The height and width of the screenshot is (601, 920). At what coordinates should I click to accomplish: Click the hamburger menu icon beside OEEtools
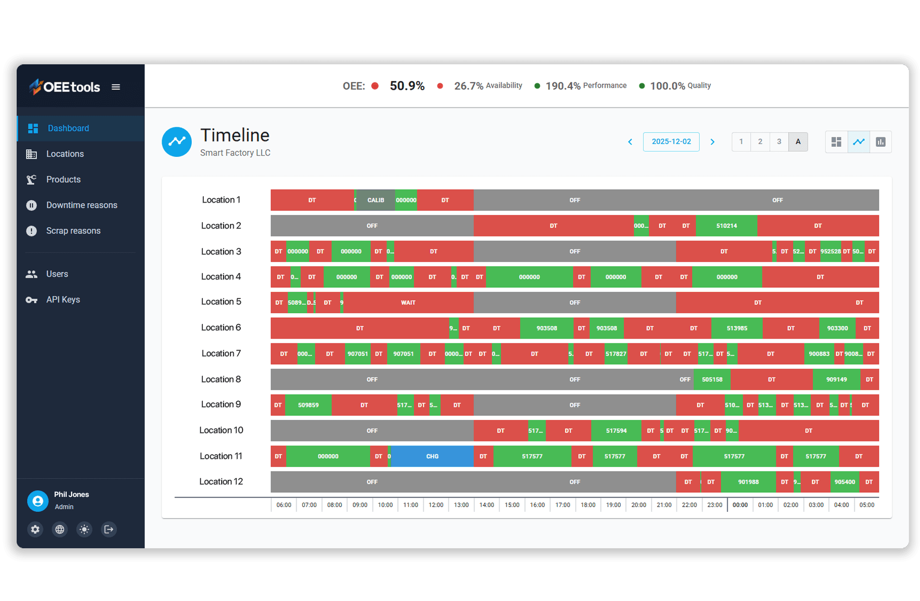[116, 87]
